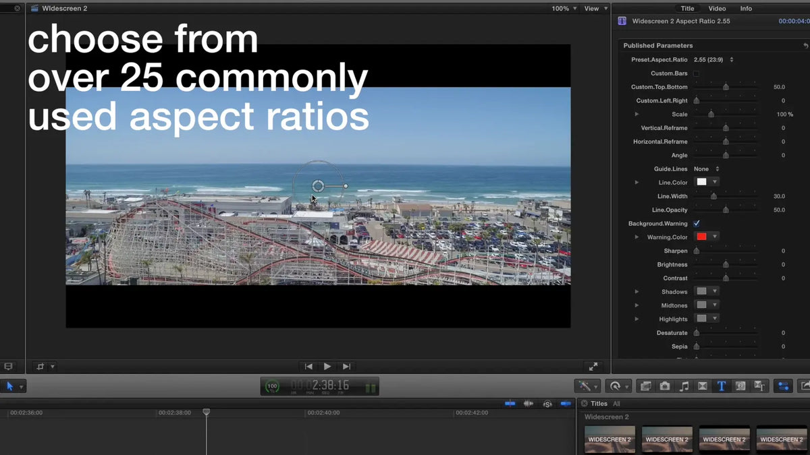Toggle timeline skimming icon
Screen dimensions: 810x455
[510, 403]
